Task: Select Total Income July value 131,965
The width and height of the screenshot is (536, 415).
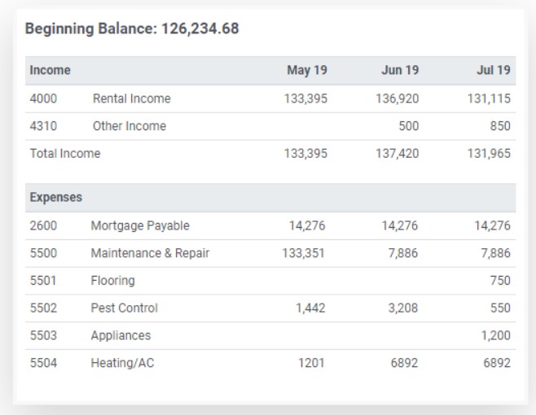Action: click(x=489, y=154)
